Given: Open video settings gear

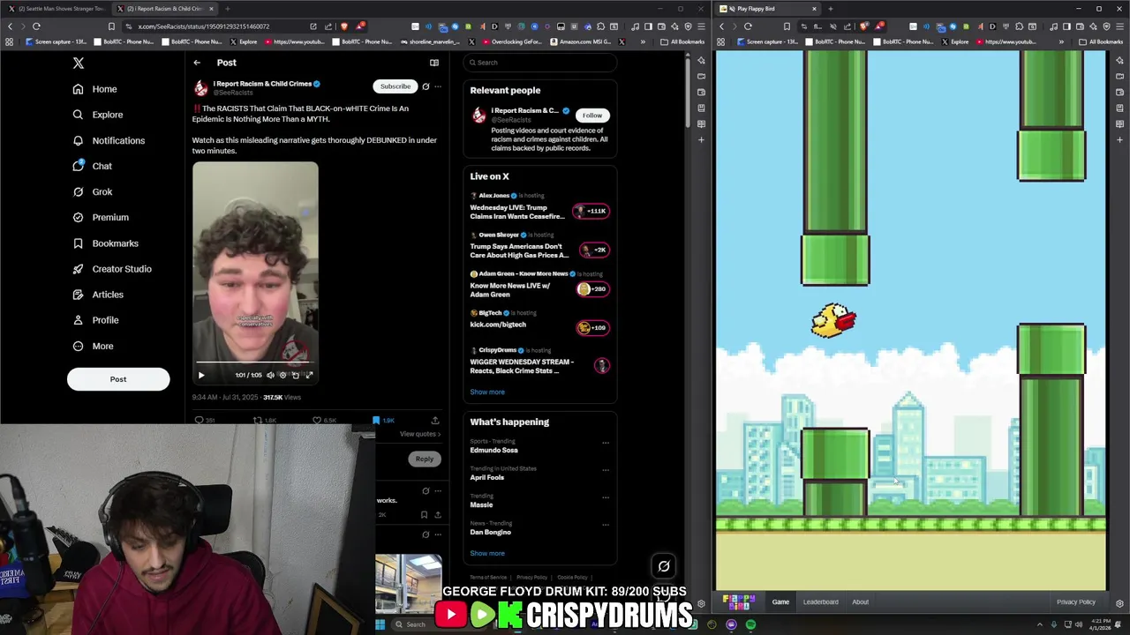Looking at the screenshot, I should point(282,375).
